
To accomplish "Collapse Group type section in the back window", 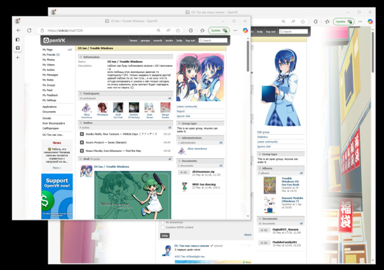I will coord(280,154).
